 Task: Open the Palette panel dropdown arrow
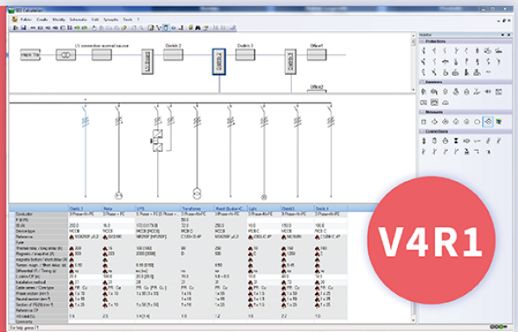tap(502, 34)
